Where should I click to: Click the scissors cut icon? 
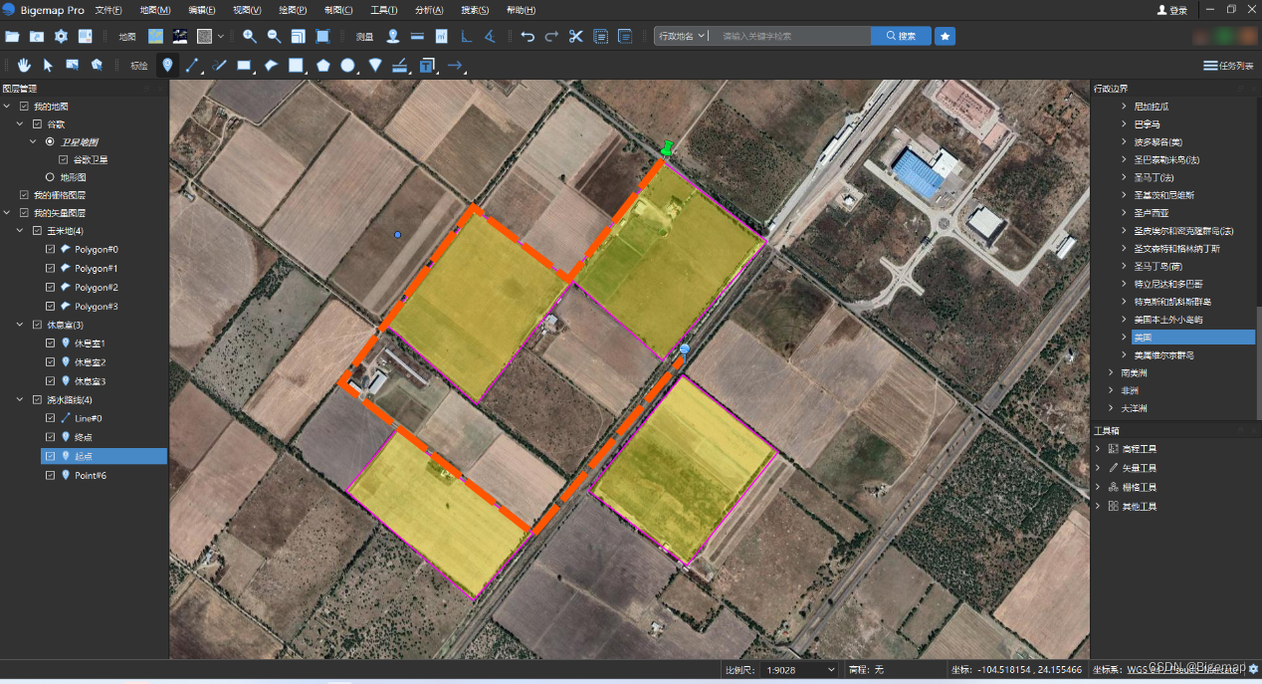click(x=575, y=36)
